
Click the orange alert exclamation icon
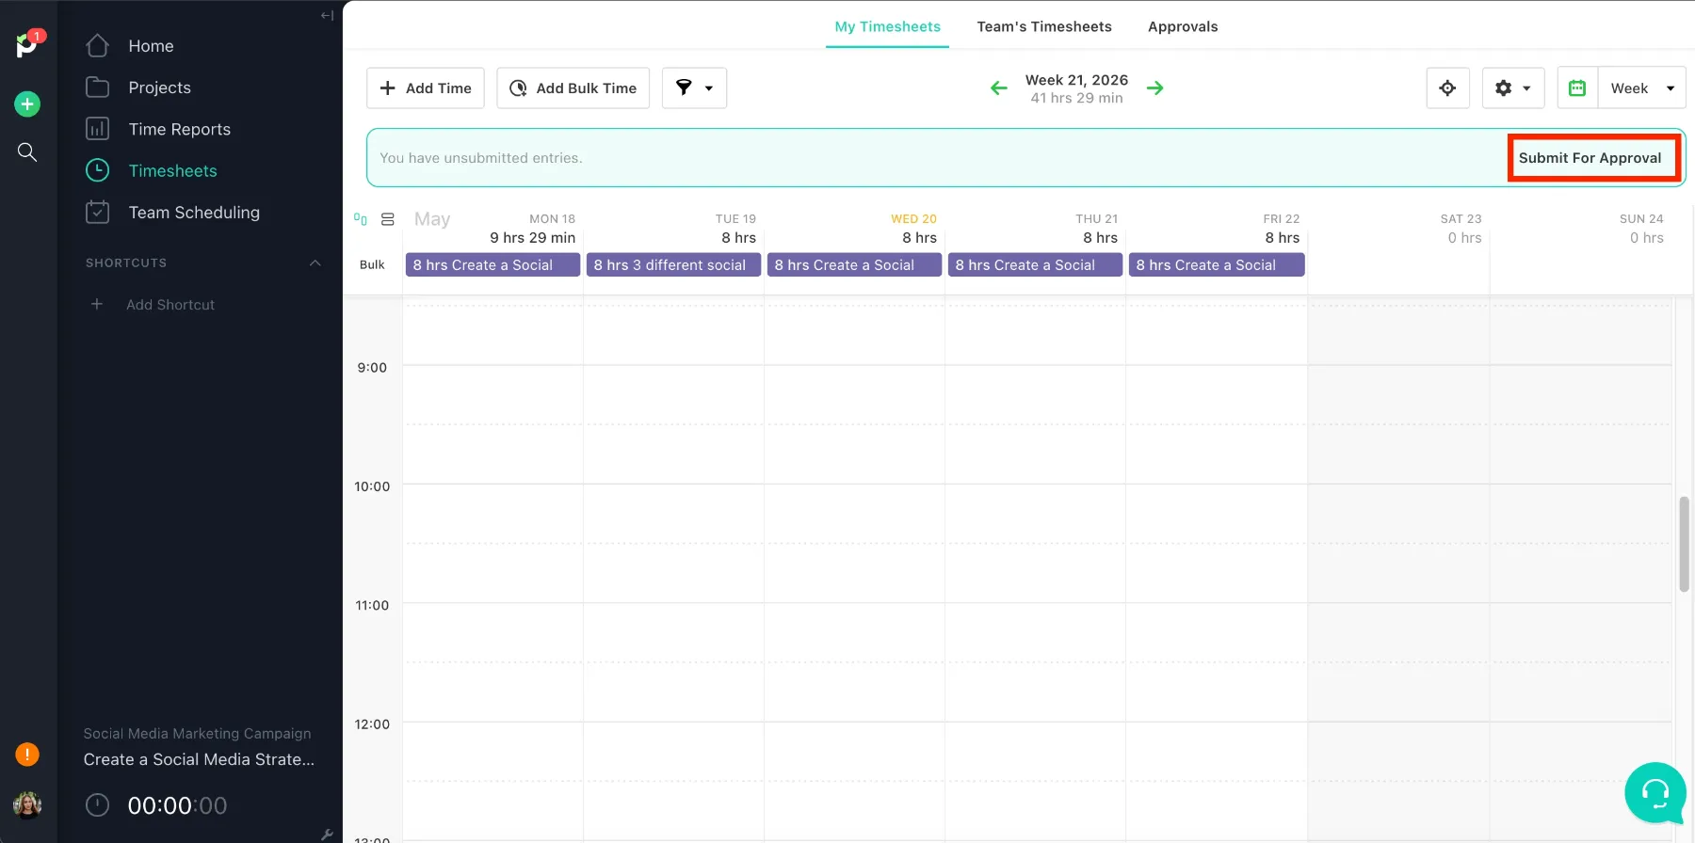(27, 754)
